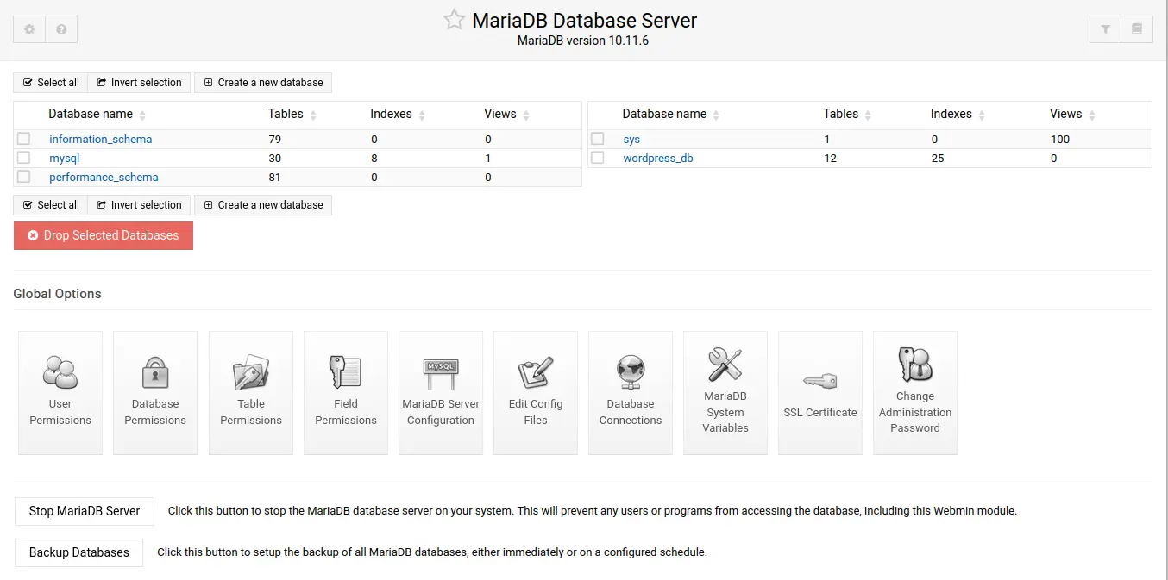Screen dimensions: 1168x580
Task: Open the performance_schema database link
Action: coord(104,177)
